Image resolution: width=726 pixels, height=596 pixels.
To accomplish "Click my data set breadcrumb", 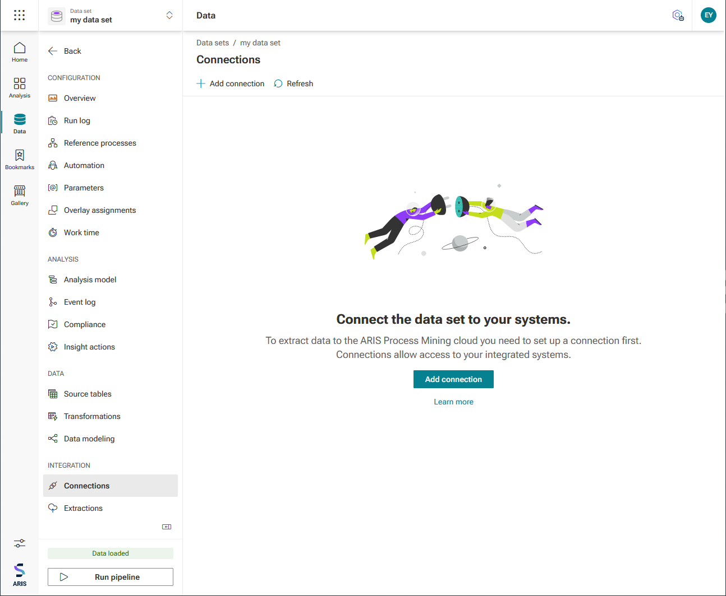I will 260,43.
